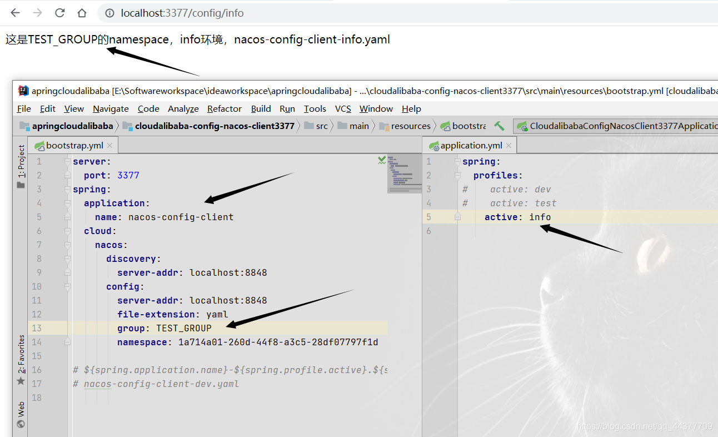This screenshot has width=718, height=437.
Task: Click the namespace value 1a714a01-260d-44f8-a3c5-28df07797f1d
Action: pos(278,342)
